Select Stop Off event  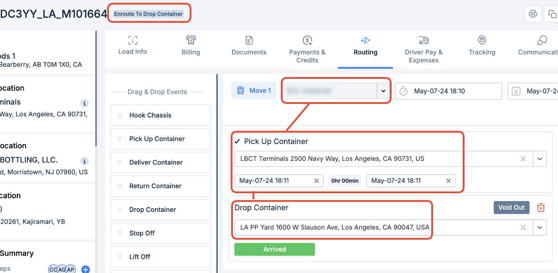point(160,233)
